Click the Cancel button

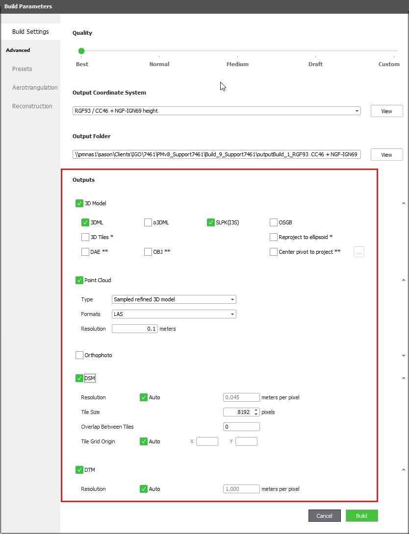[325, 515]
